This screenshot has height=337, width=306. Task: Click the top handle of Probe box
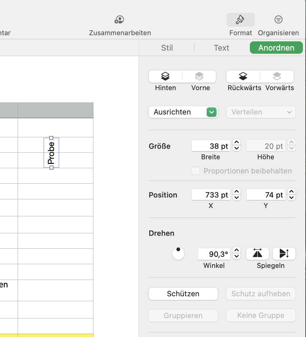51,138
